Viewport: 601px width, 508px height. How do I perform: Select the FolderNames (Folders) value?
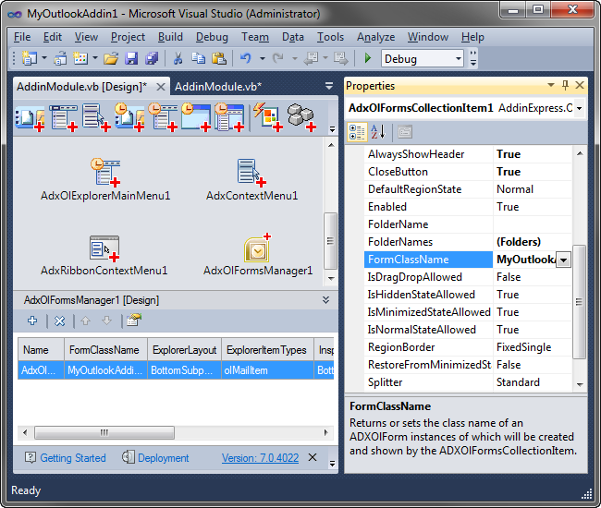[532, 242]
